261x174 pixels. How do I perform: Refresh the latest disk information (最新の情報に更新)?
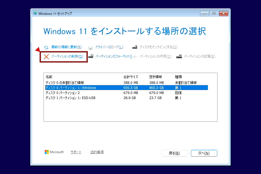tap(63, 47)
